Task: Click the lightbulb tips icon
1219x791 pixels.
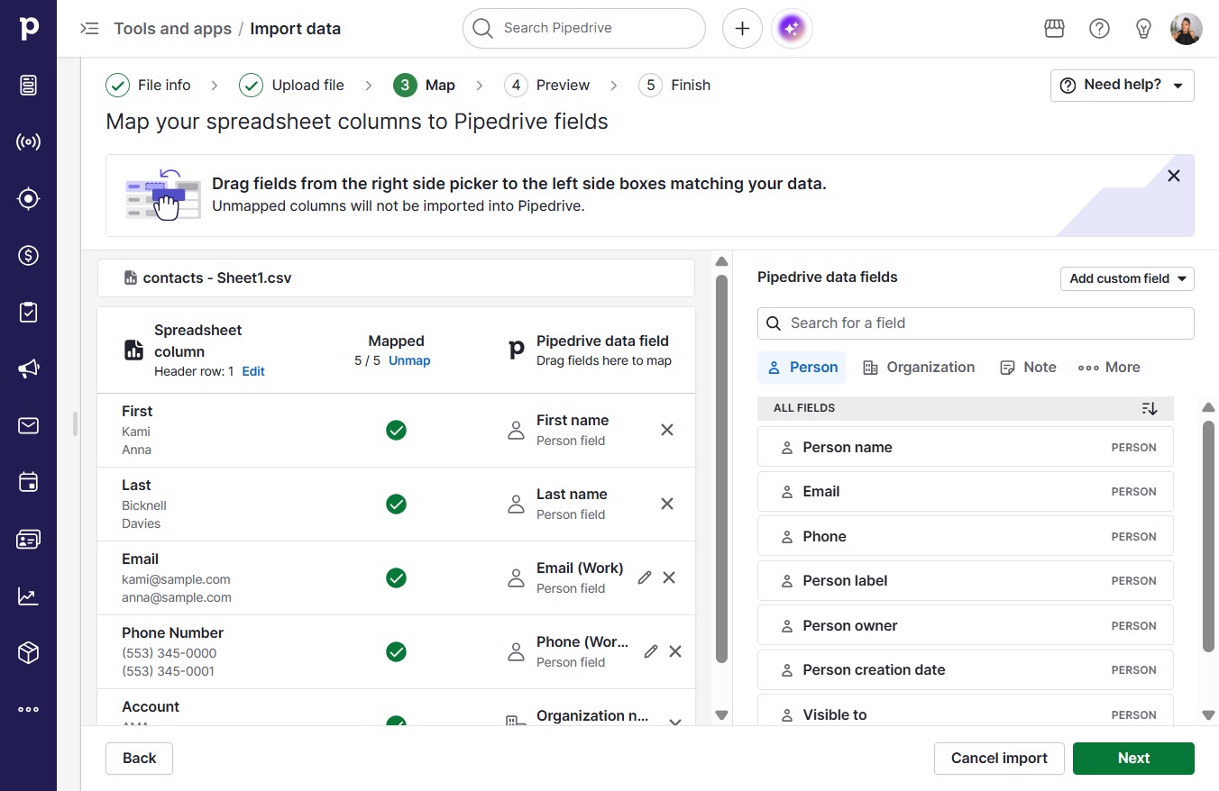Action: pos(1143,29)
